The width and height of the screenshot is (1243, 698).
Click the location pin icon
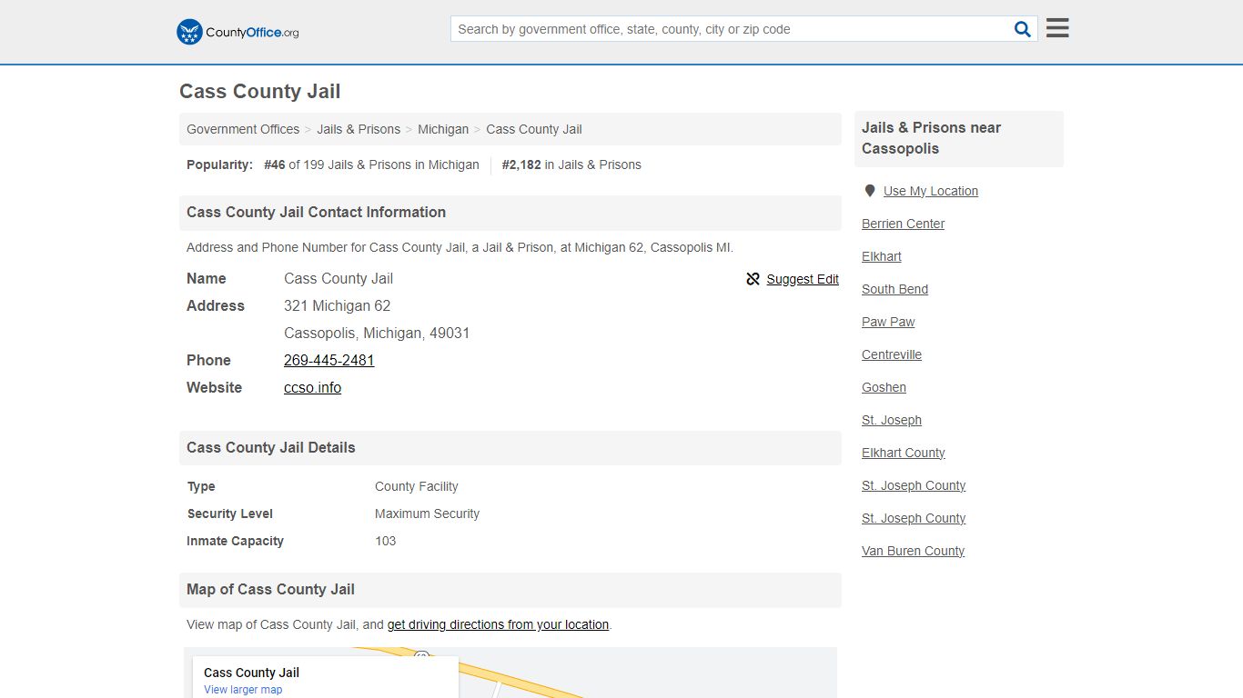870,191
